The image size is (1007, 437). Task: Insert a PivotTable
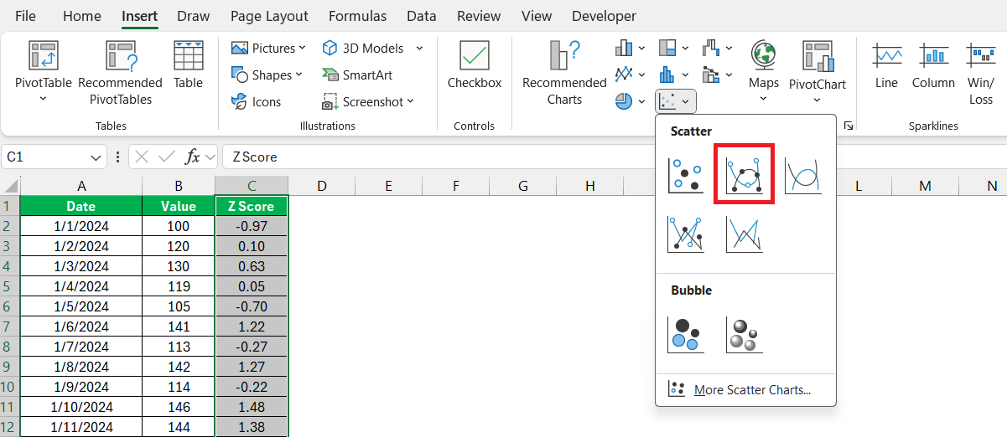point(44,70)
